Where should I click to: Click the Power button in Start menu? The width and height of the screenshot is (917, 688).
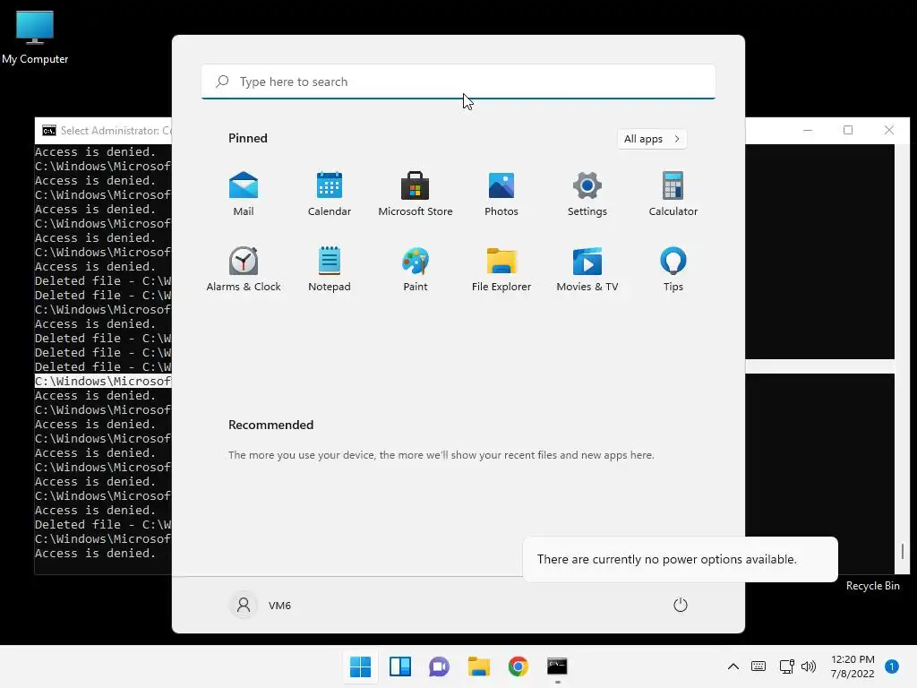pyautogui.click(x=681, y=605)
